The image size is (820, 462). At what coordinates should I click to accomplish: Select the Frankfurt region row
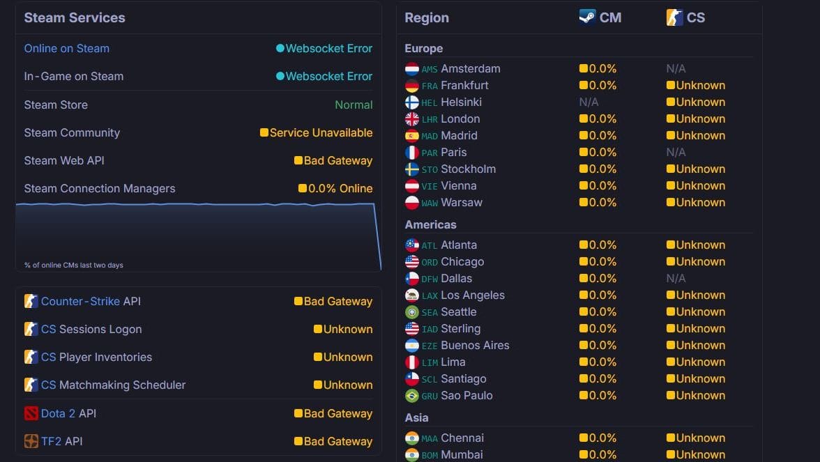click(x=579, y=85)
